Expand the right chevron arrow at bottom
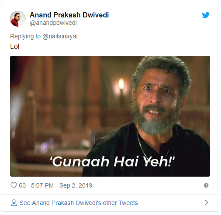221x215 pixels. (206, 202)
